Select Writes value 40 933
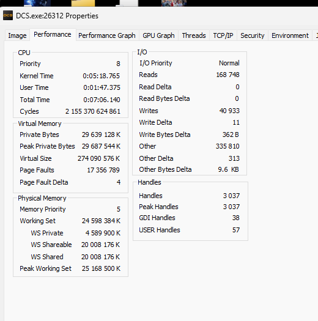 tap(229, 111)
